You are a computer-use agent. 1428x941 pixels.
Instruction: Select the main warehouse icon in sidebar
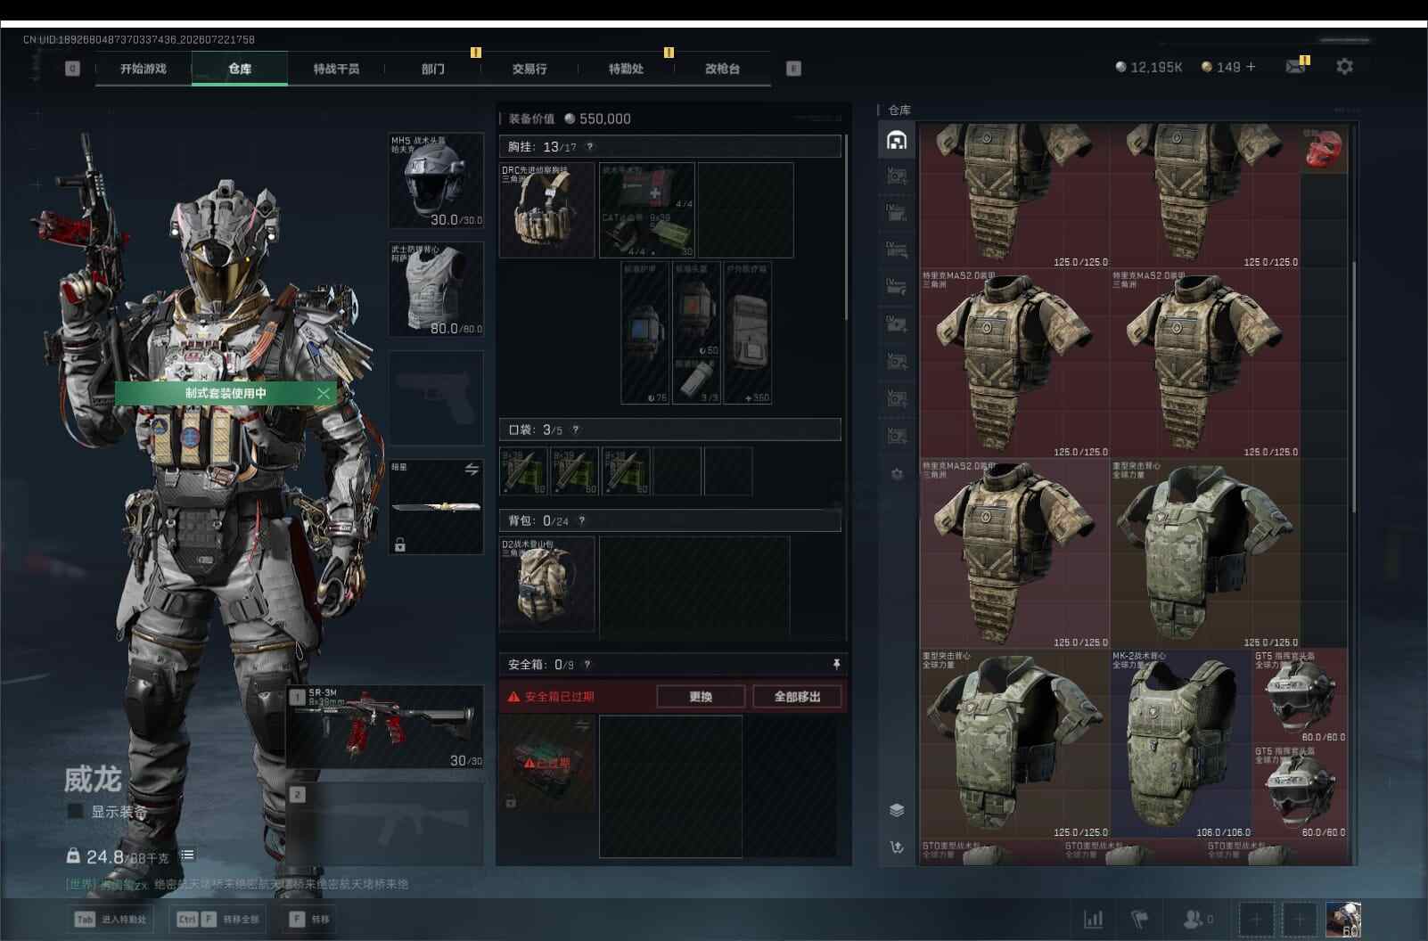897,140
